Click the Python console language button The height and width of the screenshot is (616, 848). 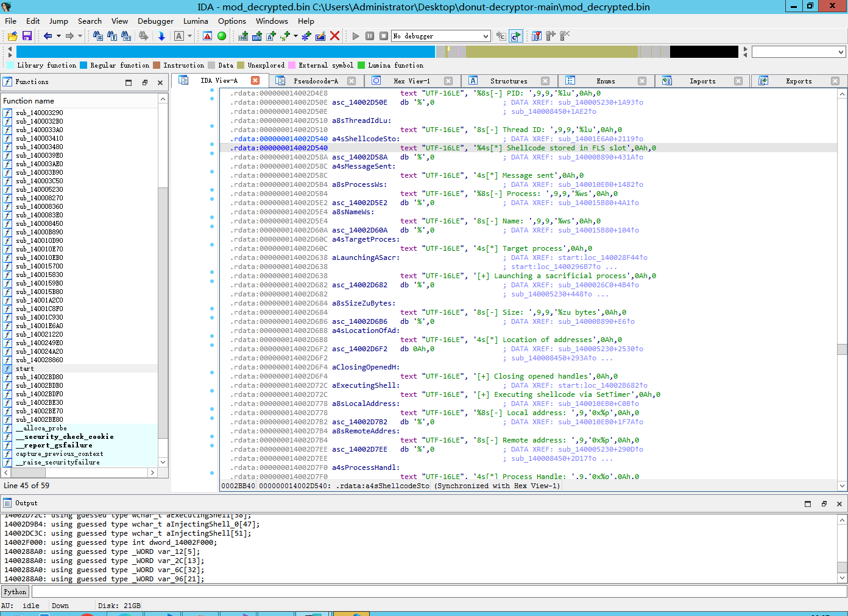[x=15, y=592]
